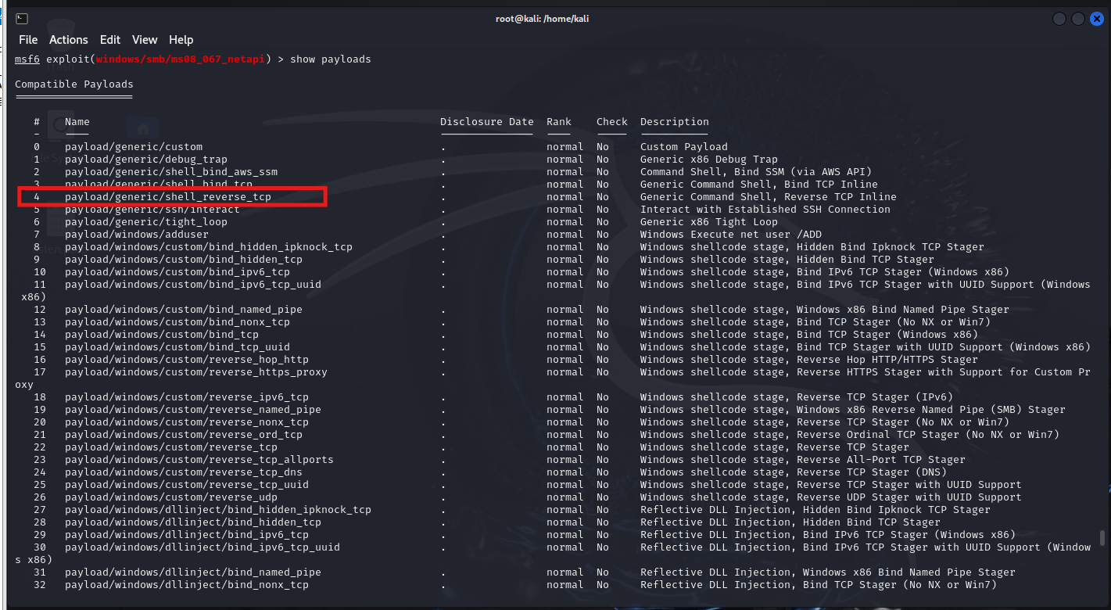Screen dimensions: 1111x610
Task: Click the windows/smb/ms08_067_netapi module name
Action: click(x=181, y=59)
